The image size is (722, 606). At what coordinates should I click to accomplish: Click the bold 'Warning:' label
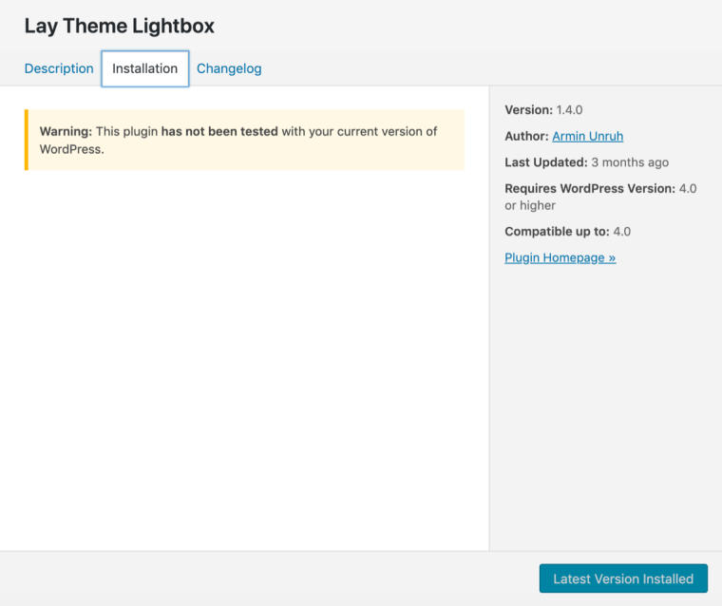point(66,131)
